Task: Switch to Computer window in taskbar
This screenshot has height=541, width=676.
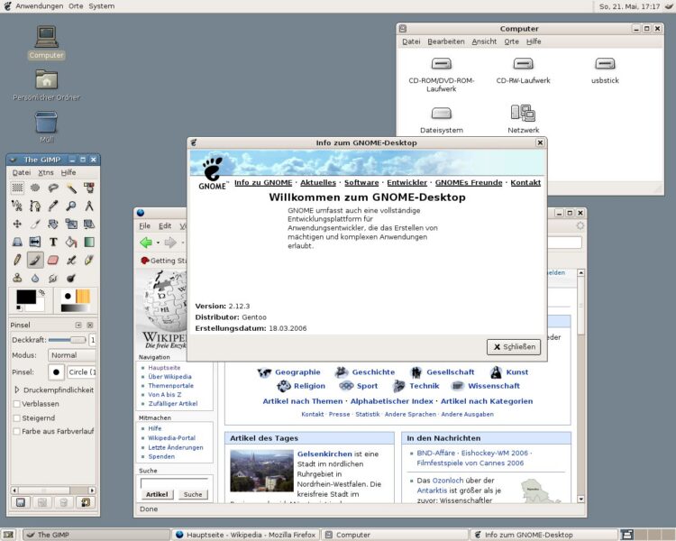Action: point(395,535)
